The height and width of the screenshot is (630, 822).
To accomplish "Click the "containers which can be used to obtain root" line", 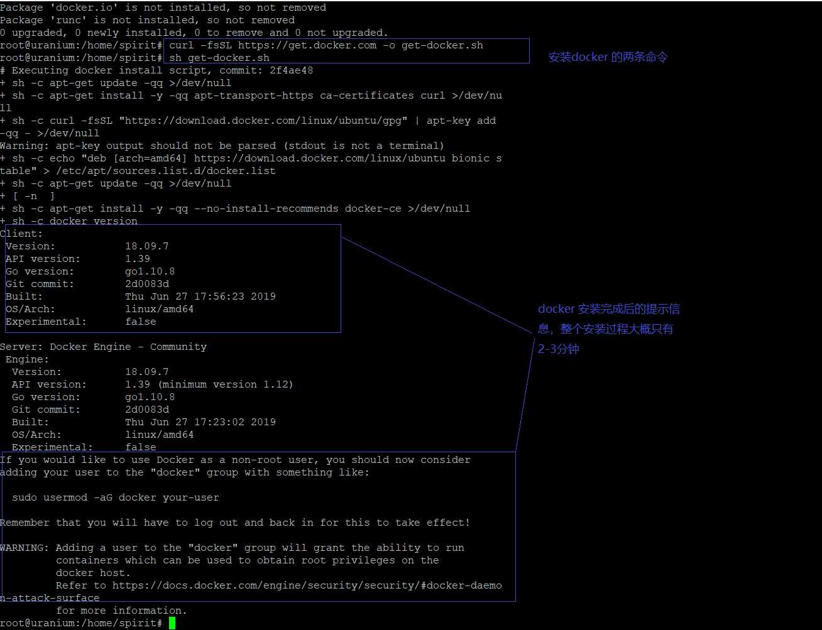I will [248, 560].
